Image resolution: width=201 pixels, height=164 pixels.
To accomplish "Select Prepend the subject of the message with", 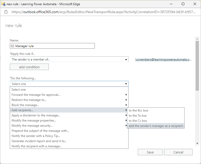I will (x=40, y=131).
